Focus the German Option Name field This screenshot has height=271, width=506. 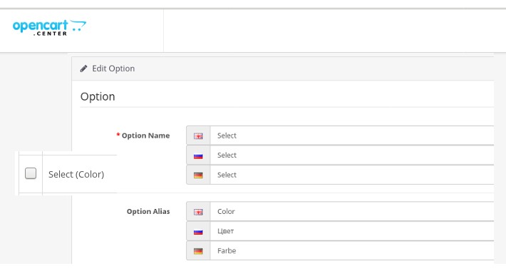click(352, 175)
